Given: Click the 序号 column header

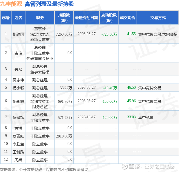Looking at the screenshot, I should tap(6, 18).
